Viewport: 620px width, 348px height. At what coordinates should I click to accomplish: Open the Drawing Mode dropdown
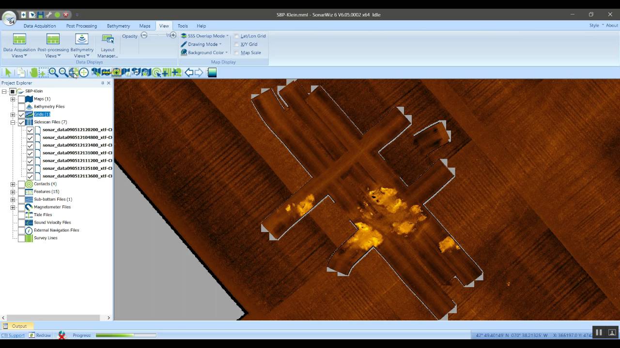(x=201, y=44)
